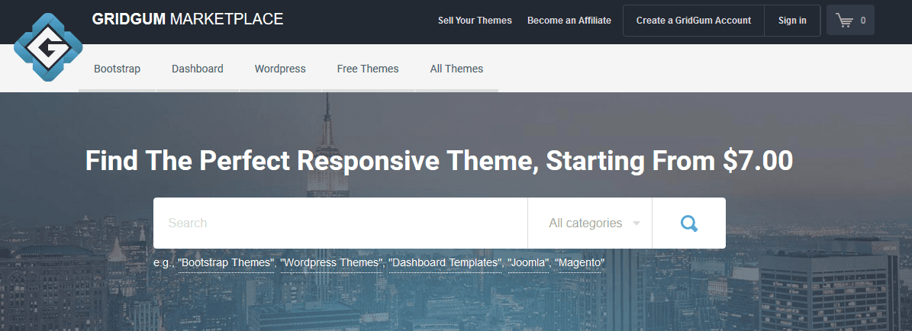
Task: Select "Bootstrap Themes" search suggestion
Action: tap(226, 263)
